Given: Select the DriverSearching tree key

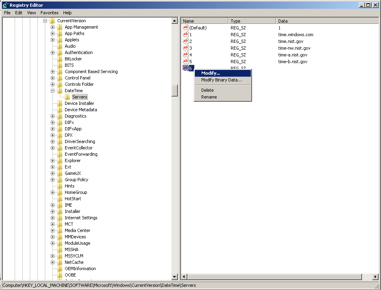Looking at the screenshot, I should tap(80, 141).
